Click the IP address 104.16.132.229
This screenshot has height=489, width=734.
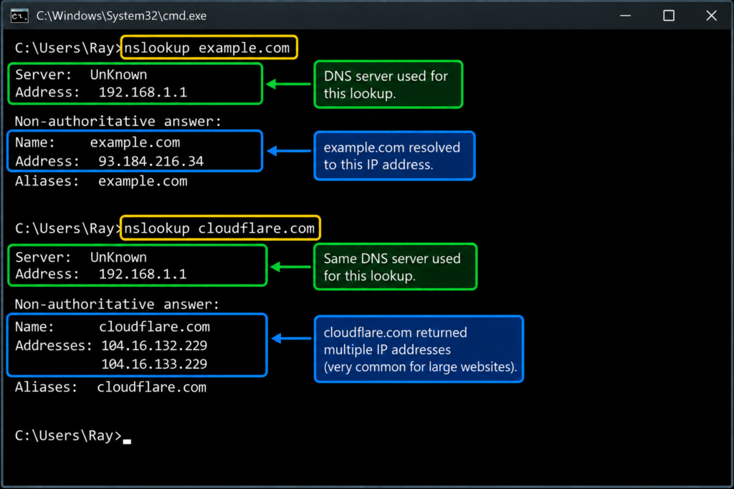[x=154, y=346]
